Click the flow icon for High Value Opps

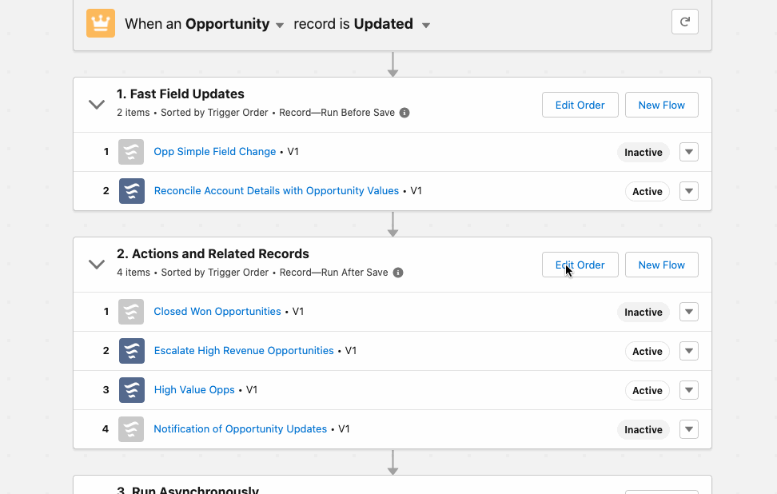[x=131, y=390]
